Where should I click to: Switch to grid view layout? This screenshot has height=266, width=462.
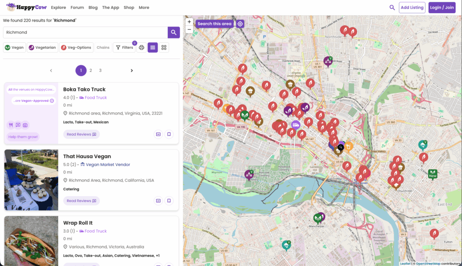pyautogui.click(x=164, y=47)
